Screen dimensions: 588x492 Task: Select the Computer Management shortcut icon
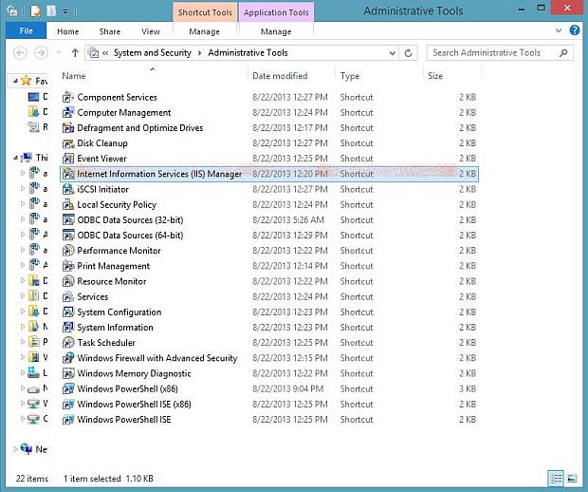(x=68, y=113)
